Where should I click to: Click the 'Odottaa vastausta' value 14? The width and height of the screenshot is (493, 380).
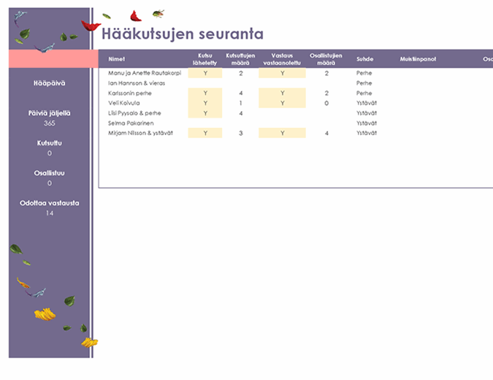tap(50, 213)
